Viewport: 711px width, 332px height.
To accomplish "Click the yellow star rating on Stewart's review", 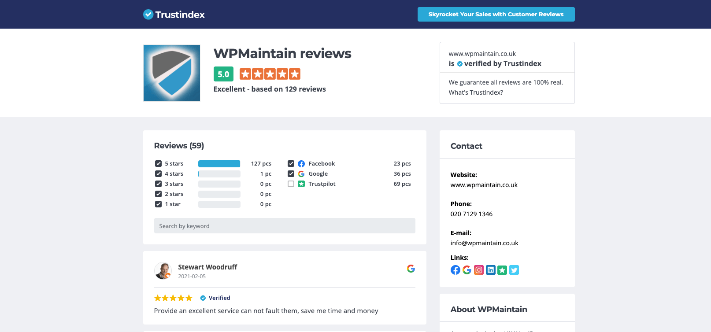I will [173, 298].
